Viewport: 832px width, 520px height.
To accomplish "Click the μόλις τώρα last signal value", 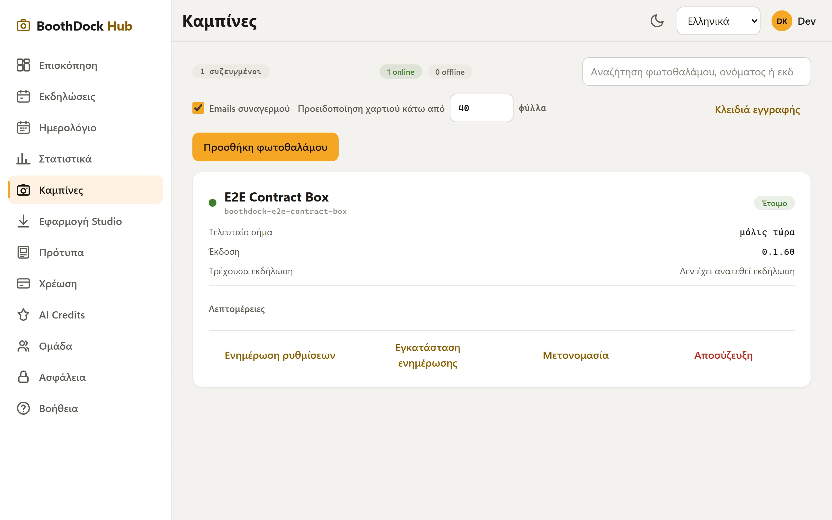I will pyautogui.click(x=767, y=232).
